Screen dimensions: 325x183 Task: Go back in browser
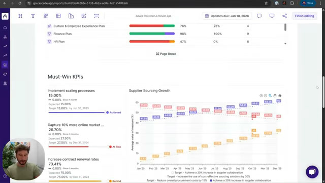pos(5,3)
